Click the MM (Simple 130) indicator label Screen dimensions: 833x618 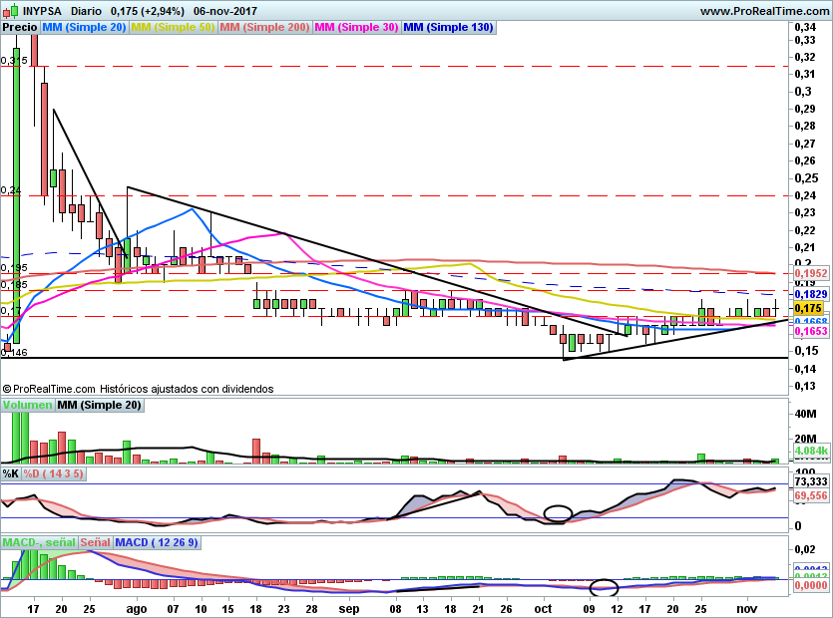(448, 28)
